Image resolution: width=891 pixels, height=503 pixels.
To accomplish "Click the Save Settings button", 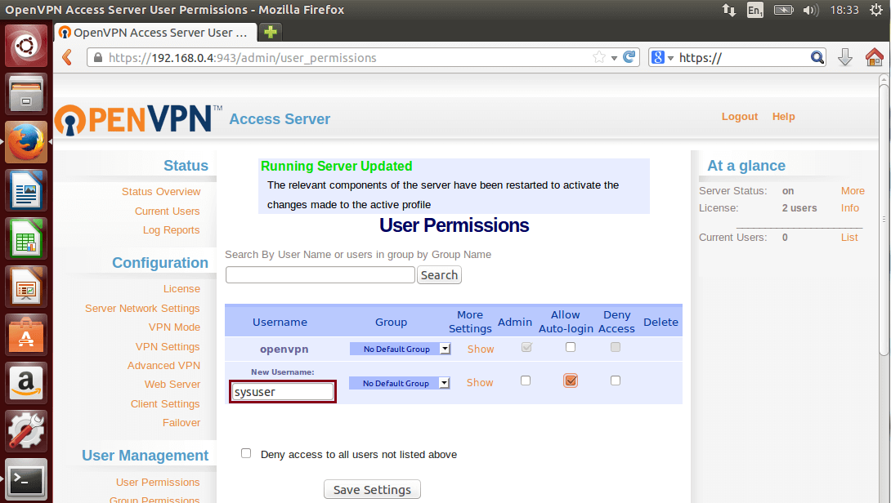I will [x=372, y=489].
